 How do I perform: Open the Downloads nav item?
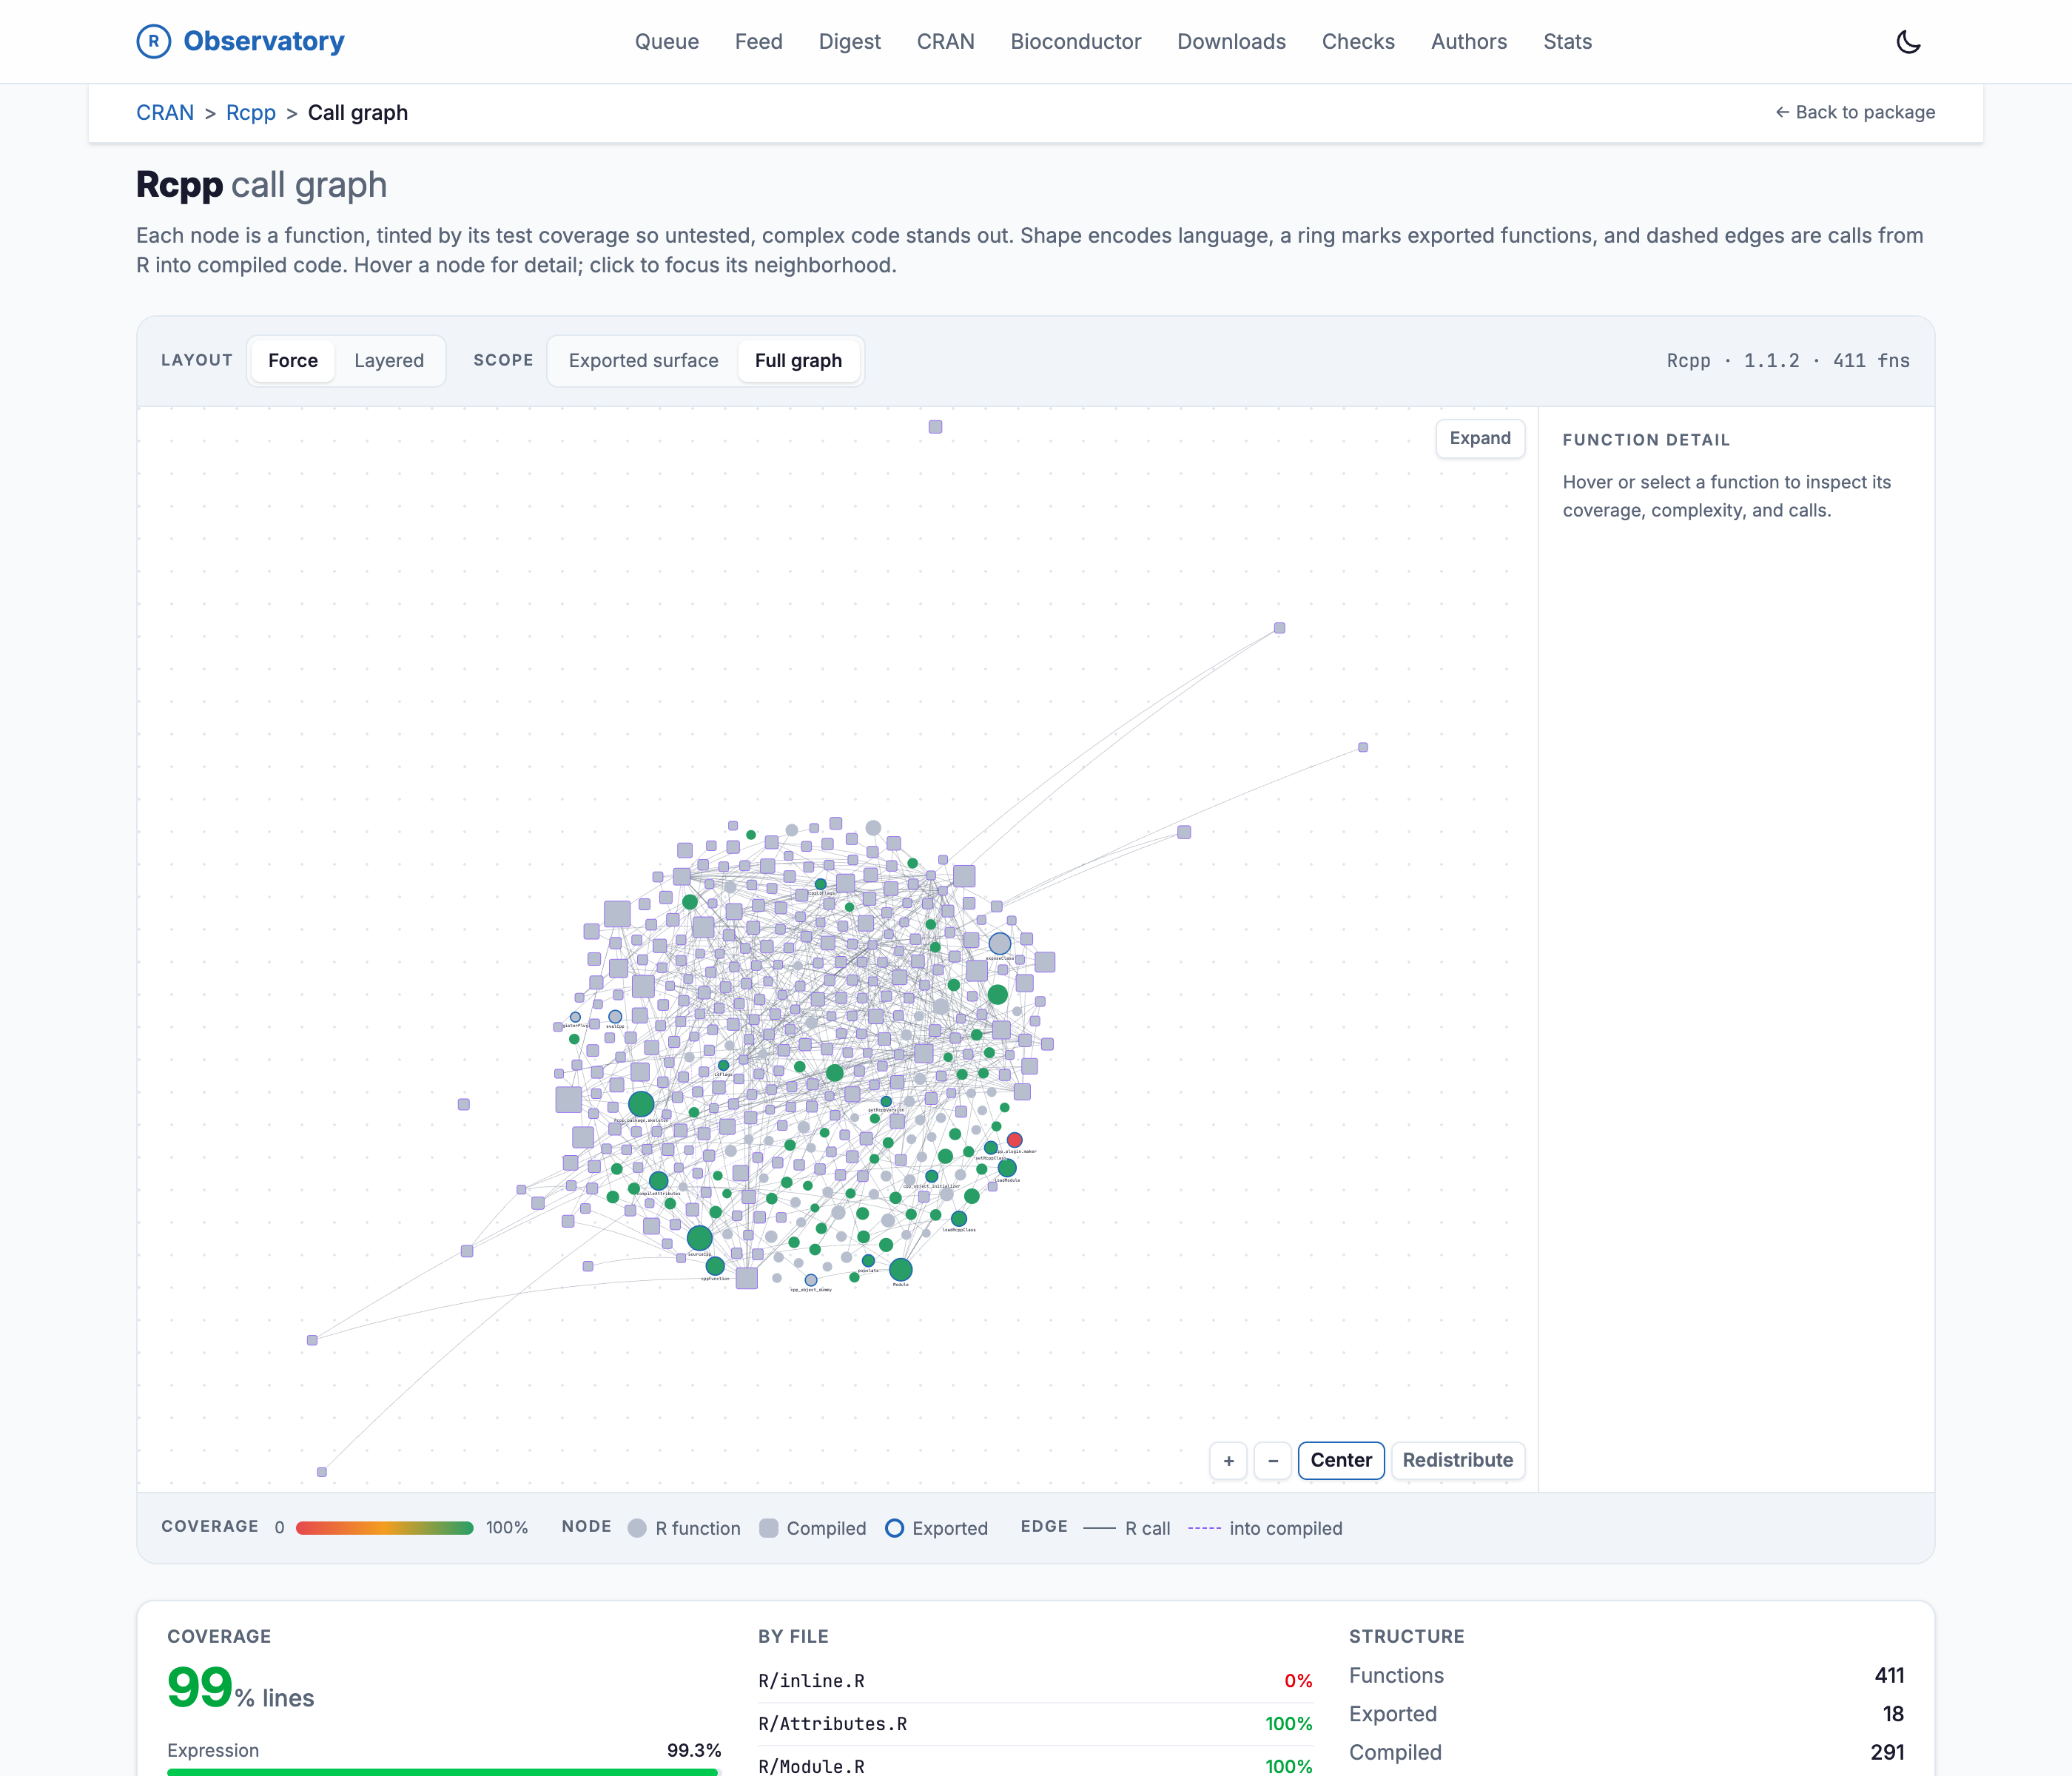1231,41
